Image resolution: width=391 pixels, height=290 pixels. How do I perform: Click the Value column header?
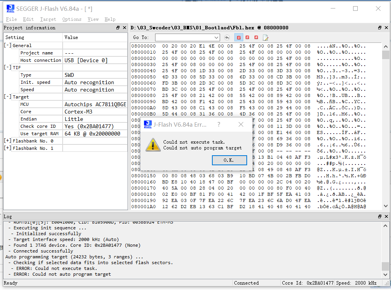(x=95, y=37)
